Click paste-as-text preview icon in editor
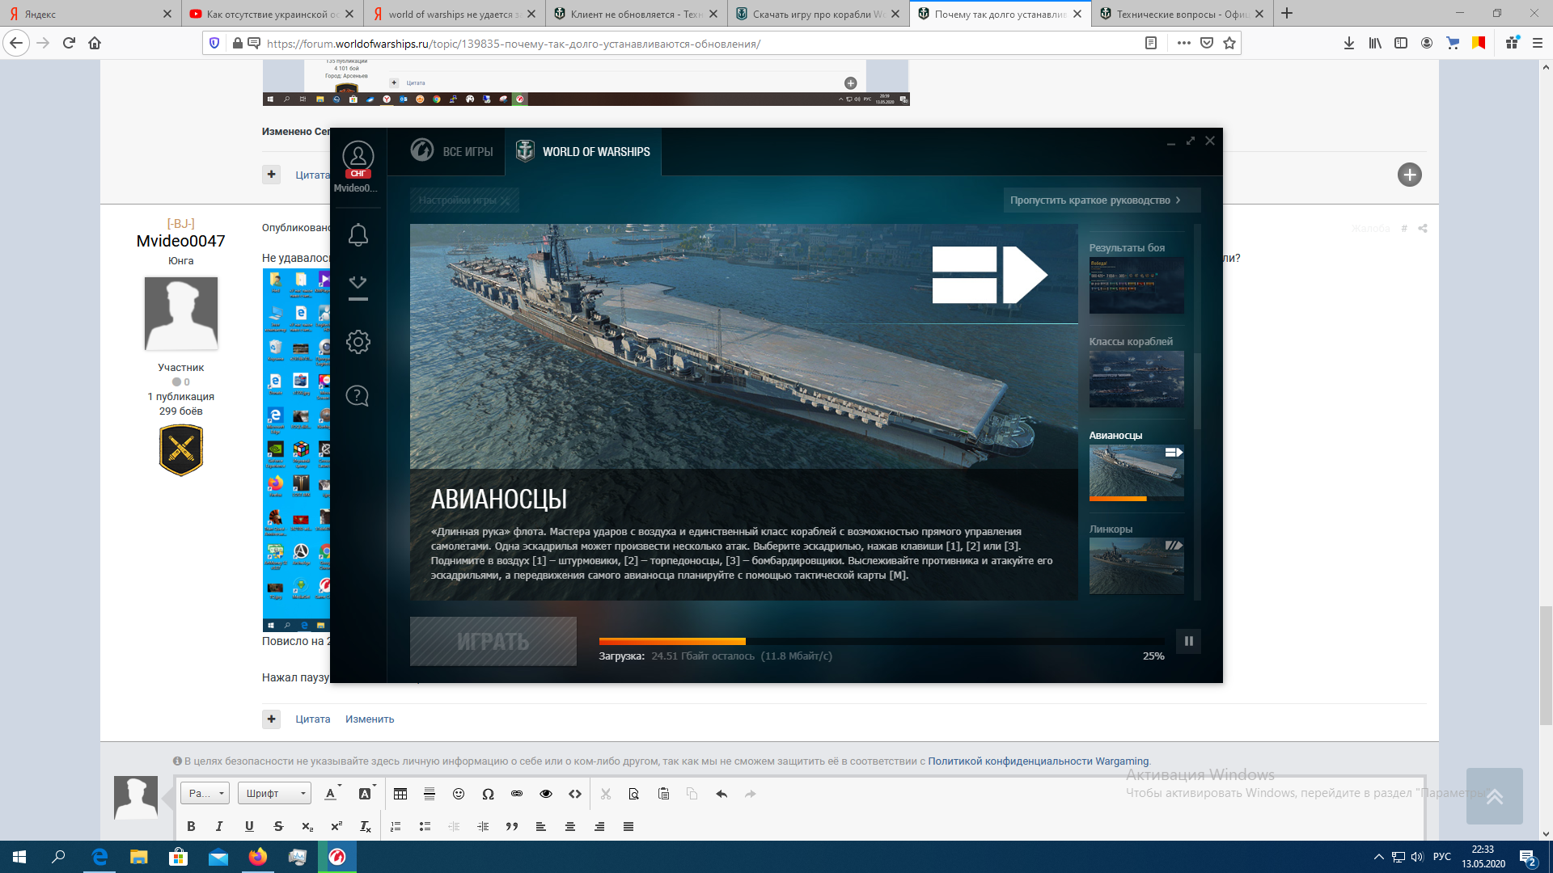The height and width of the screenshot is (873, 1553). click(x=634, y=794)
